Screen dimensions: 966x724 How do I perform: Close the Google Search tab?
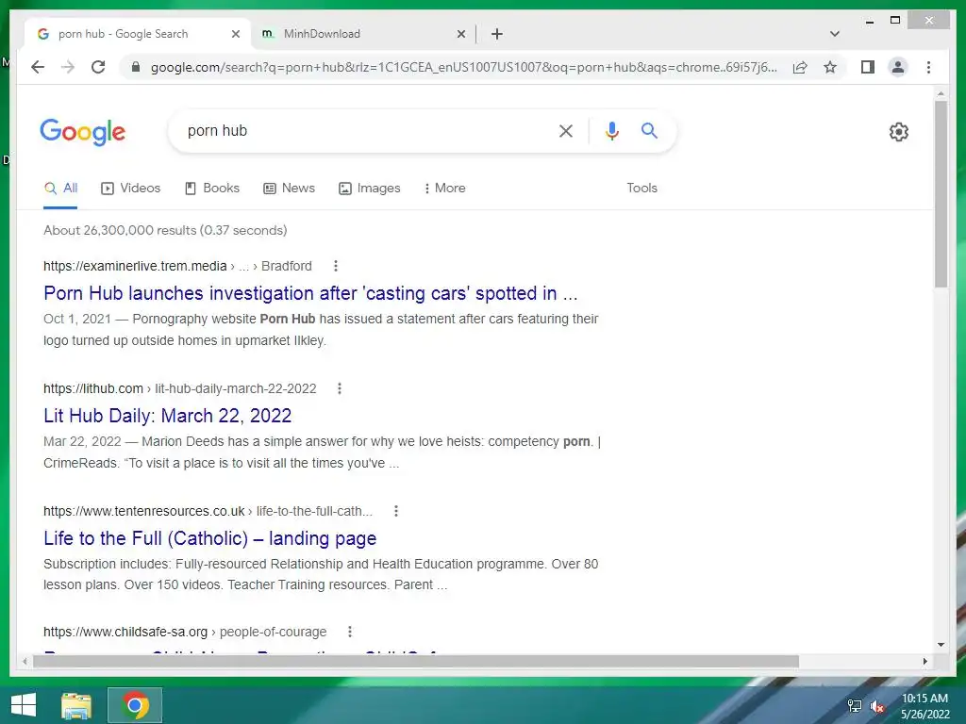tap(235, 34)
